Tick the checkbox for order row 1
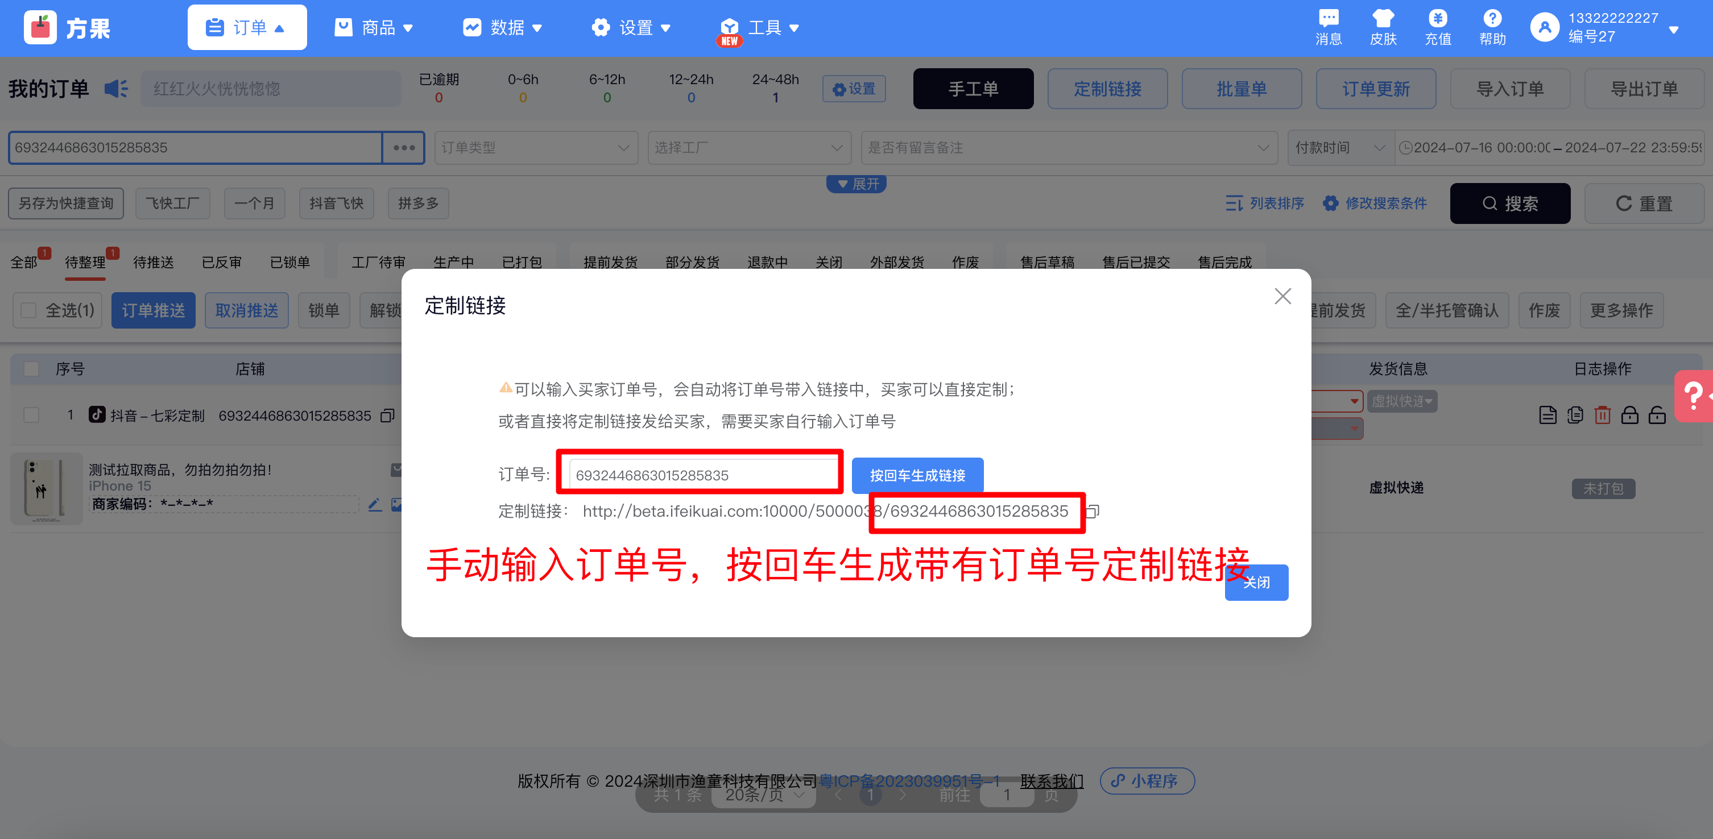 coord(31,416)
